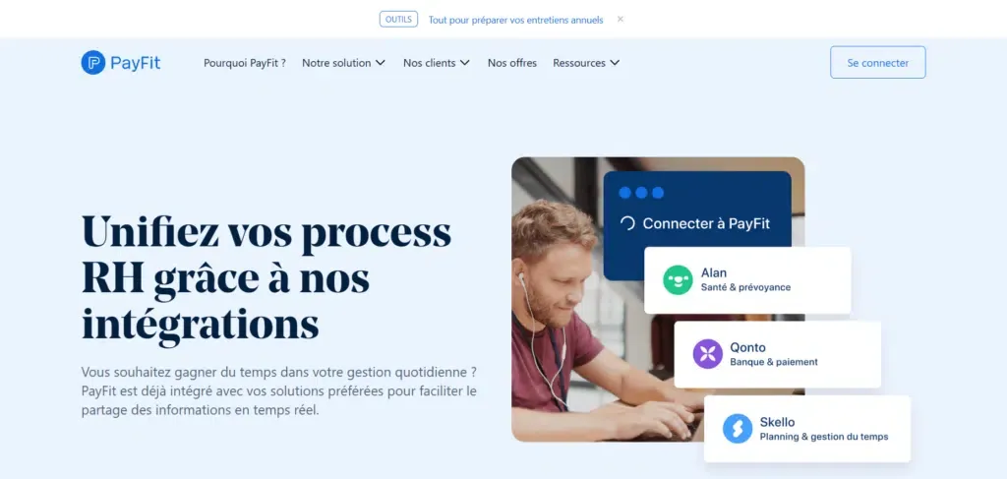Expand the Notre solution dropdown
The image size is (1007, 479).
coord(343,63)
